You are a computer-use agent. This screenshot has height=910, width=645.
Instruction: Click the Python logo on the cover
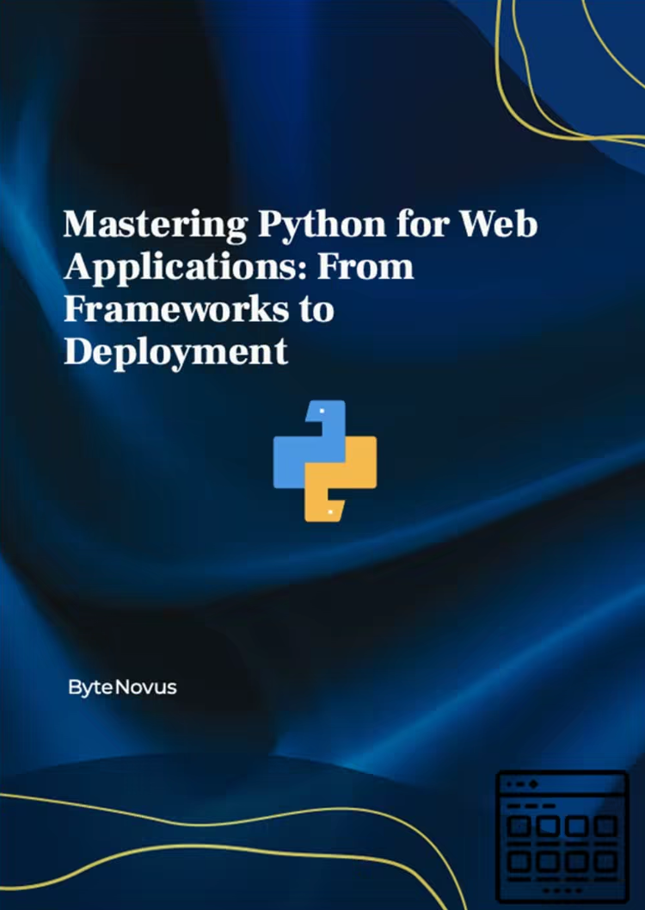[324, 461]
